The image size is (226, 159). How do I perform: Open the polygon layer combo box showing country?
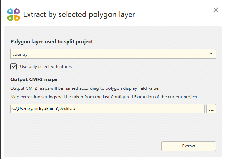113,54
